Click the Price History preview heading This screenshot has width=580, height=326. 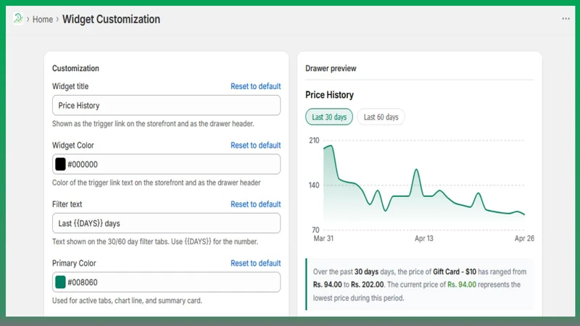pyautogui.click(x=329, y=95)
